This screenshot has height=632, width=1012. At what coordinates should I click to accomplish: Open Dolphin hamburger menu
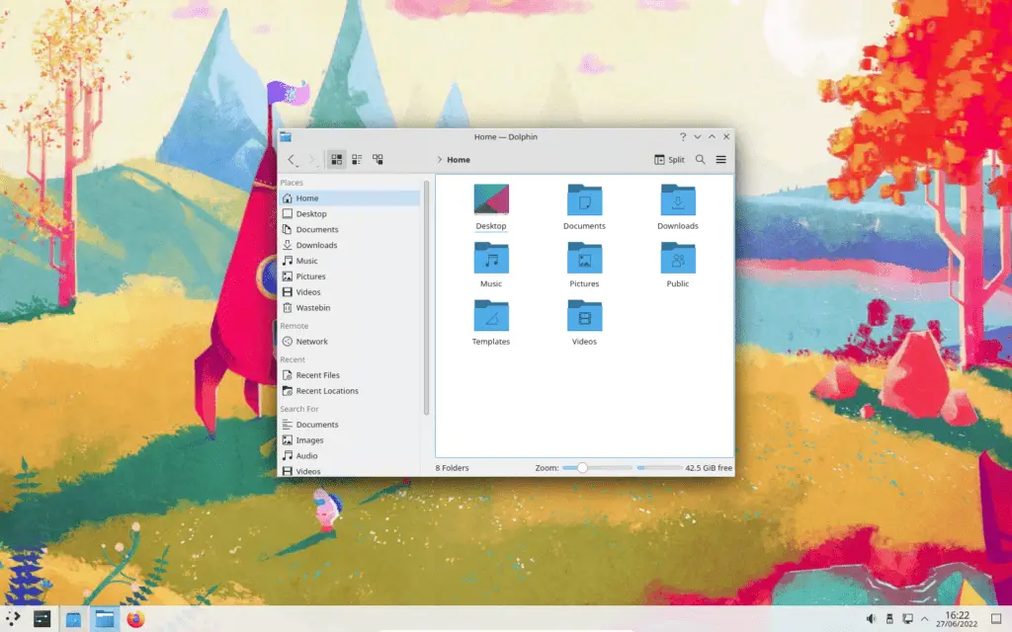(720, 159)
